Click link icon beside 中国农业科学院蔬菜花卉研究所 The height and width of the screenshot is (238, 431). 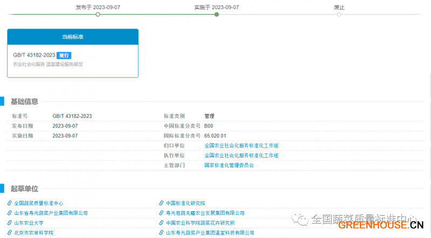click(161, 223)
